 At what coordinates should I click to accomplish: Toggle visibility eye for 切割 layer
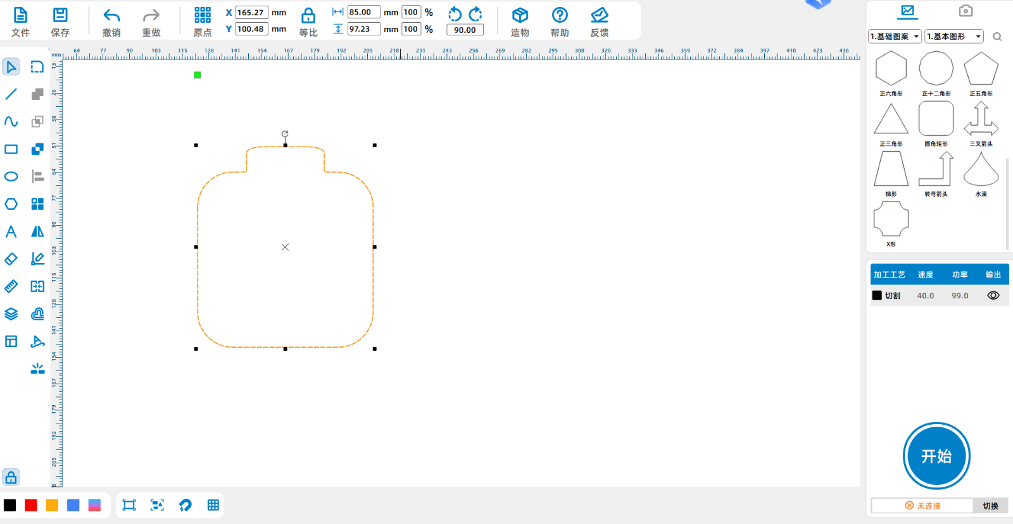pos(993,295)
